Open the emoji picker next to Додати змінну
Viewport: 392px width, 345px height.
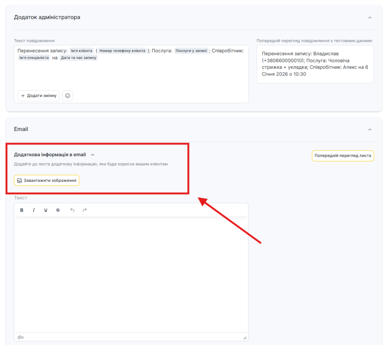pyautogui.click(x=68, y=96)
